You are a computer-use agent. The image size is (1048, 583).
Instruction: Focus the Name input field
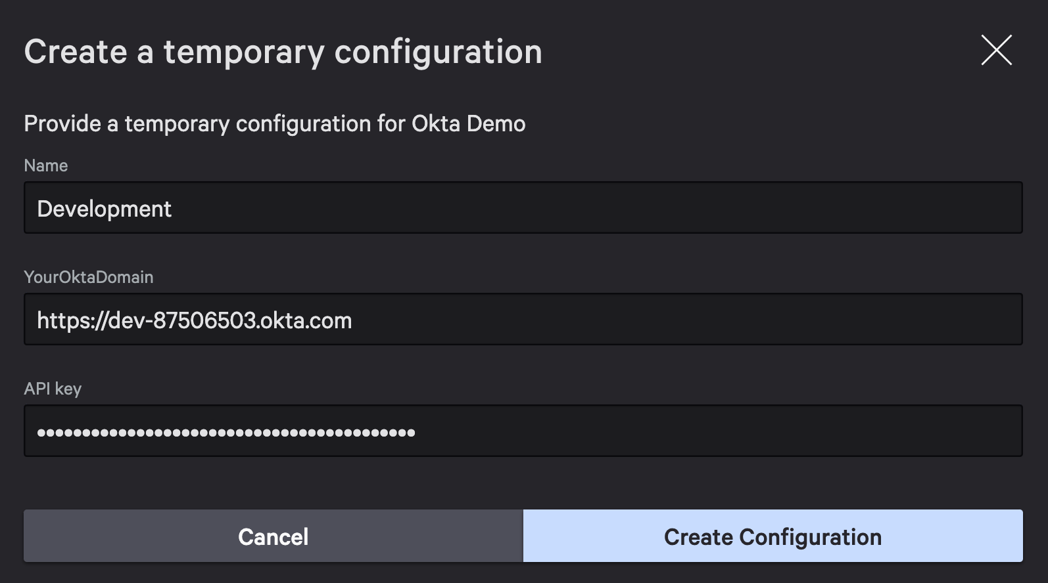pos(523,208)
